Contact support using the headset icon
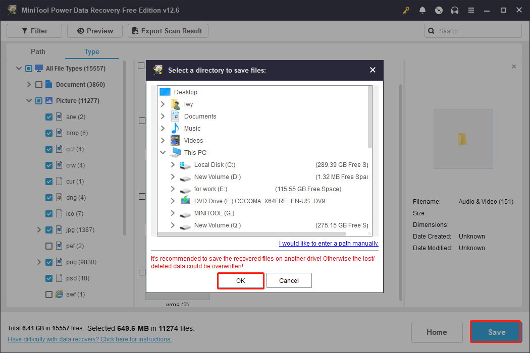 coord(455,10)
